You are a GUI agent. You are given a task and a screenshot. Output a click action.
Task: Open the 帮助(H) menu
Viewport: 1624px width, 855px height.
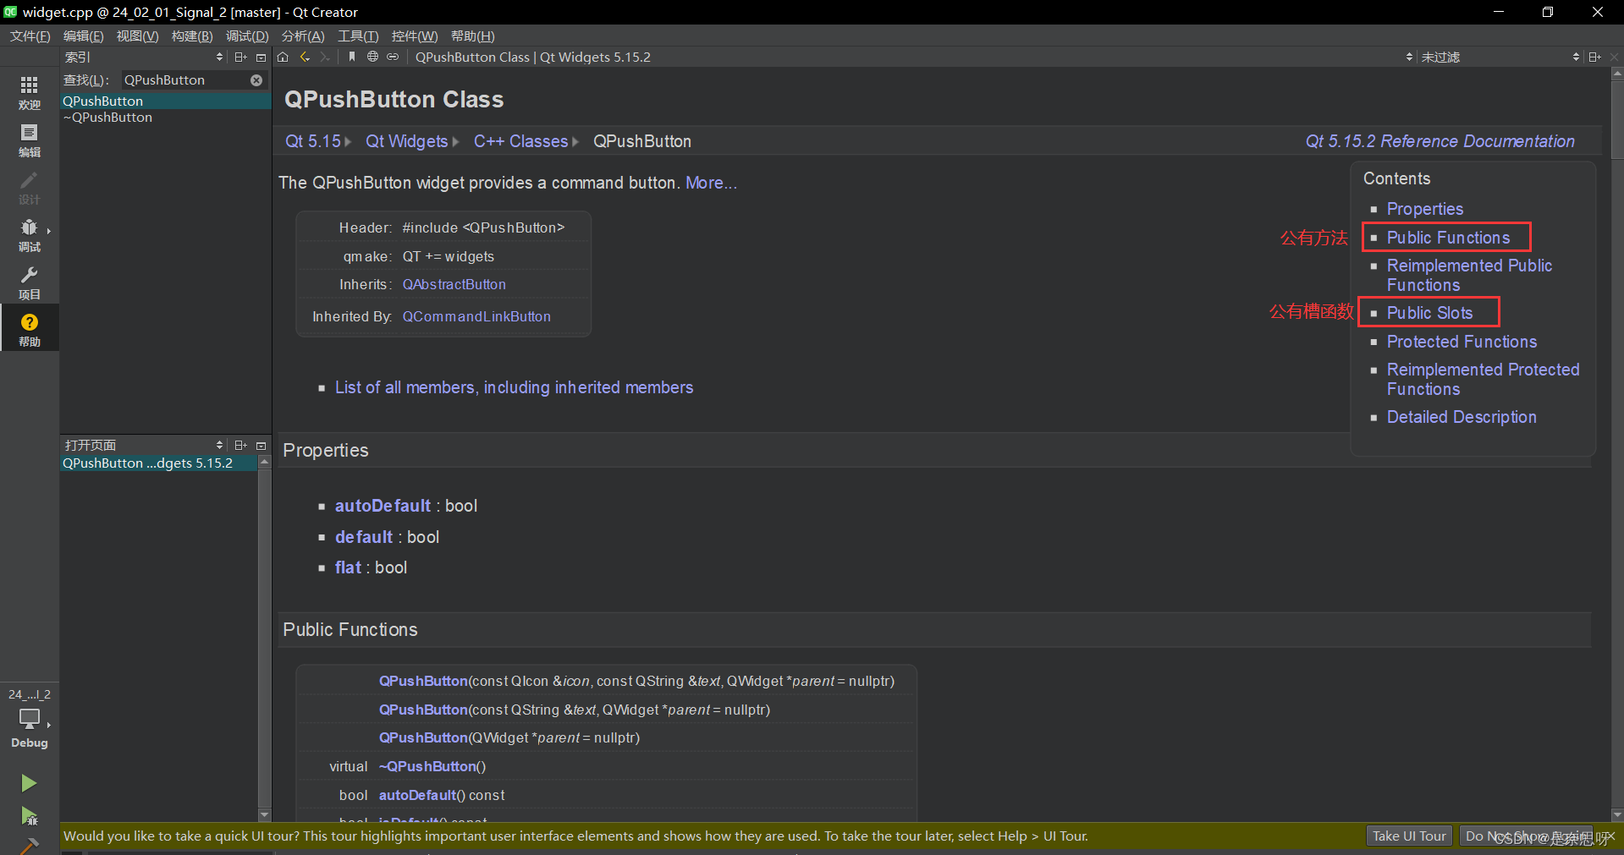coord(472,36)
